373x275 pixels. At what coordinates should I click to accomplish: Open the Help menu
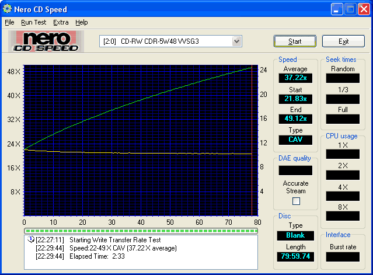[82, 22]
